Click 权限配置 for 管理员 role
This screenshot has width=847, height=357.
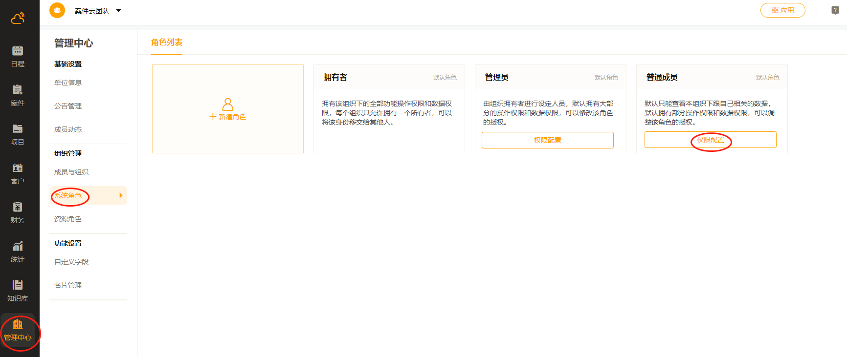(547, 140)
